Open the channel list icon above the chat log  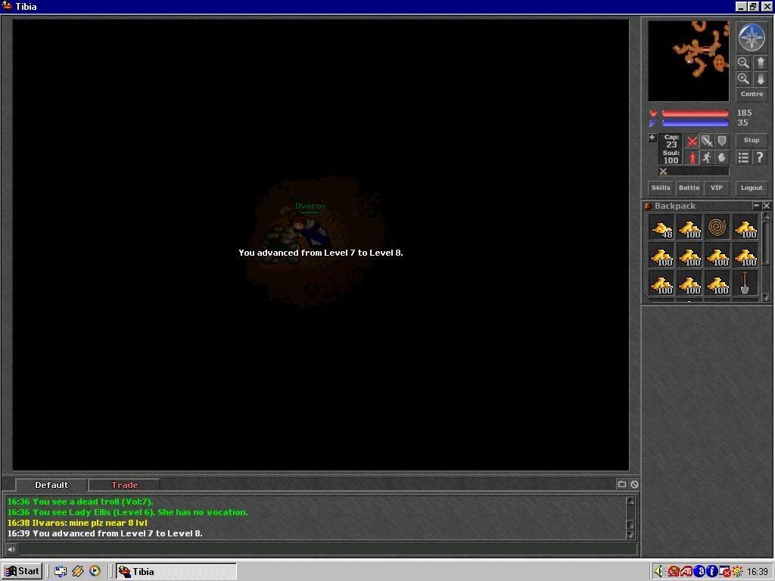click(622, 485)
